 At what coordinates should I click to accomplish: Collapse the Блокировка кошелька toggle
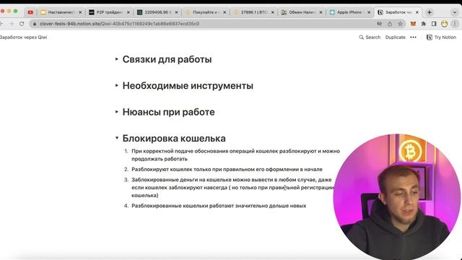tap(117, 138)
